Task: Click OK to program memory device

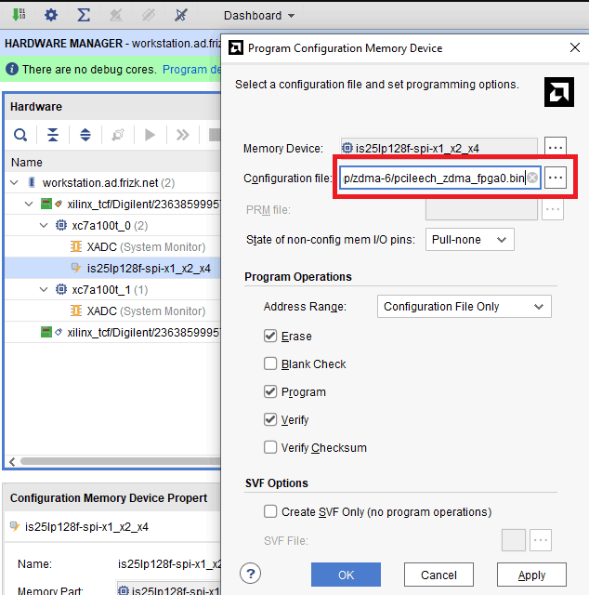Action: pyautogui.click(x=346, y=575)
